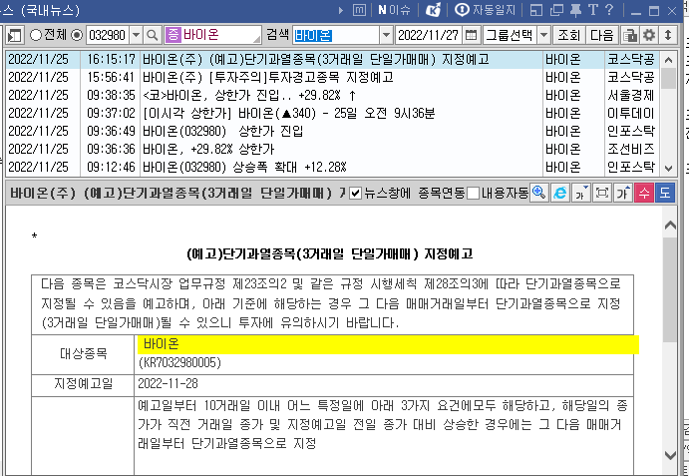Click the K arrow logo icon
Image resolution: width=689 pixels, height=476 pixels.
pyautogui.click(x=434, y=10)
